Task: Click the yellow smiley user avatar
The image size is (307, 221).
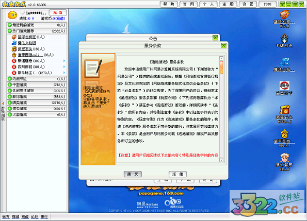Action: pos(12,15)
